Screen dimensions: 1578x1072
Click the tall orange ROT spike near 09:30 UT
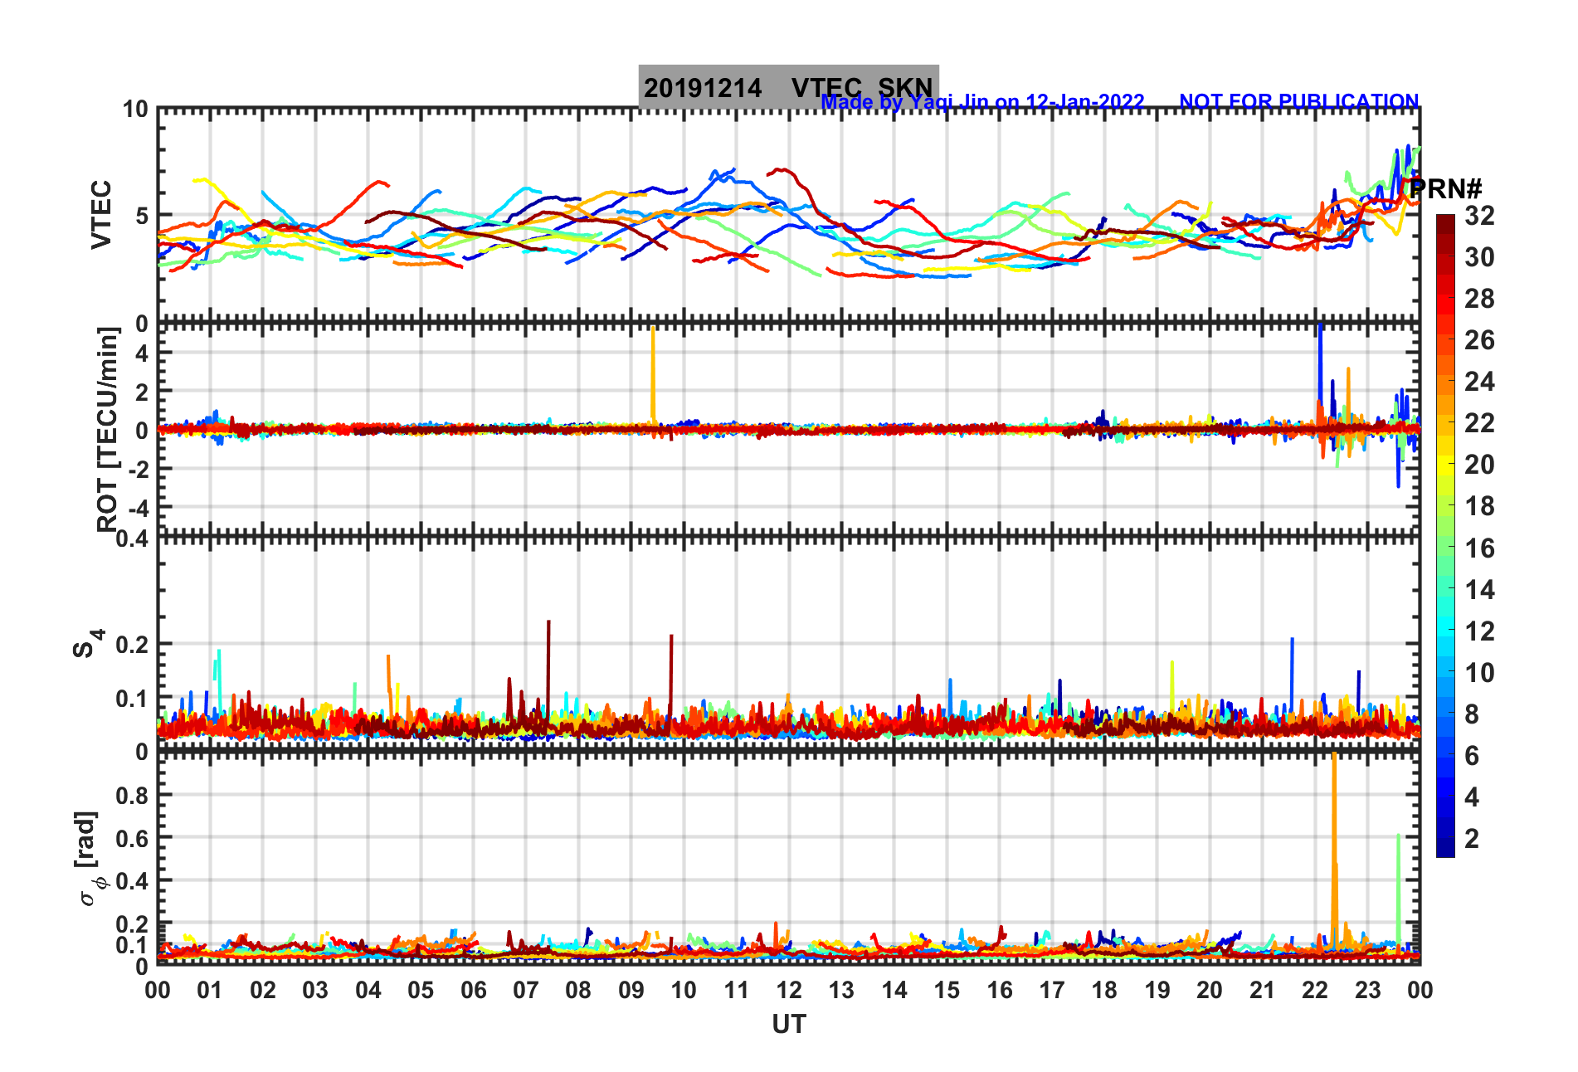coord(653,376)
